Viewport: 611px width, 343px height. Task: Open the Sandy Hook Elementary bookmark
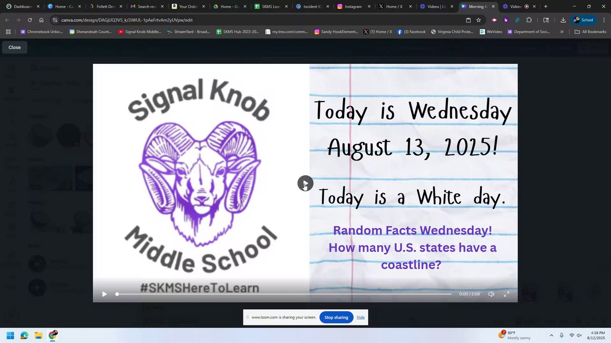[336, 32]
